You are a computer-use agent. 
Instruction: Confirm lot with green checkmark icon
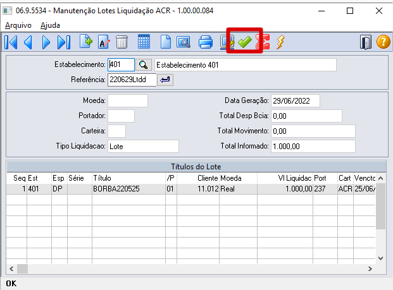(245, 42)
